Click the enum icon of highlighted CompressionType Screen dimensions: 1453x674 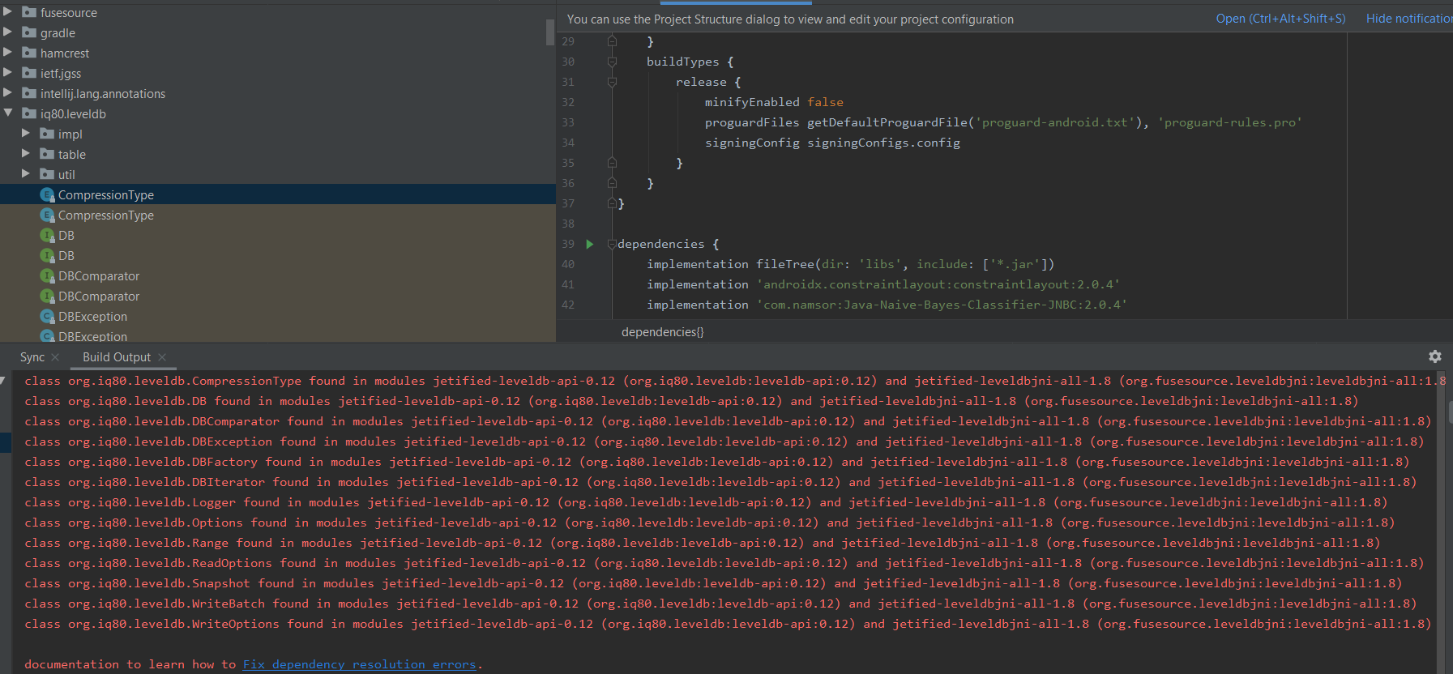(x=47, y=194)
